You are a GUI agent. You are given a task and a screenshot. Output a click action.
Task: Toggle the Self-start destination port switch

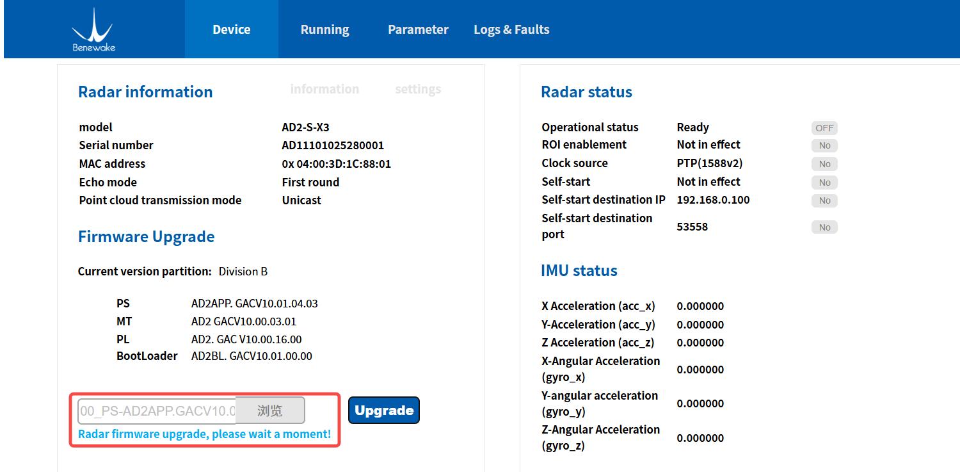click(824, 227)
